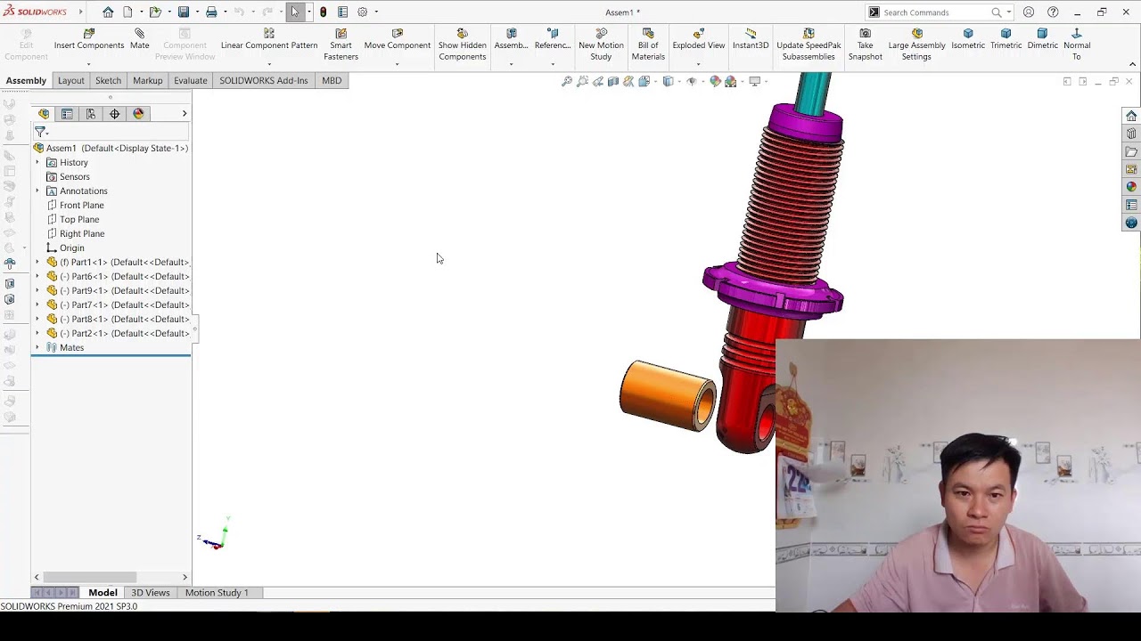
Task: Open Bill of Materials tool
Action: (x=648, y=45)
